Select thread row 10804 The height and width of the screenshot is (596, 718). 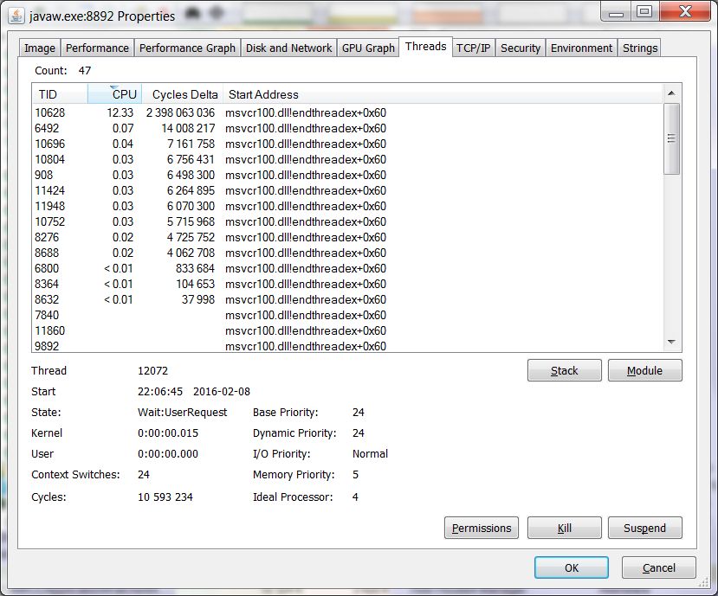[x=347, y=159]
